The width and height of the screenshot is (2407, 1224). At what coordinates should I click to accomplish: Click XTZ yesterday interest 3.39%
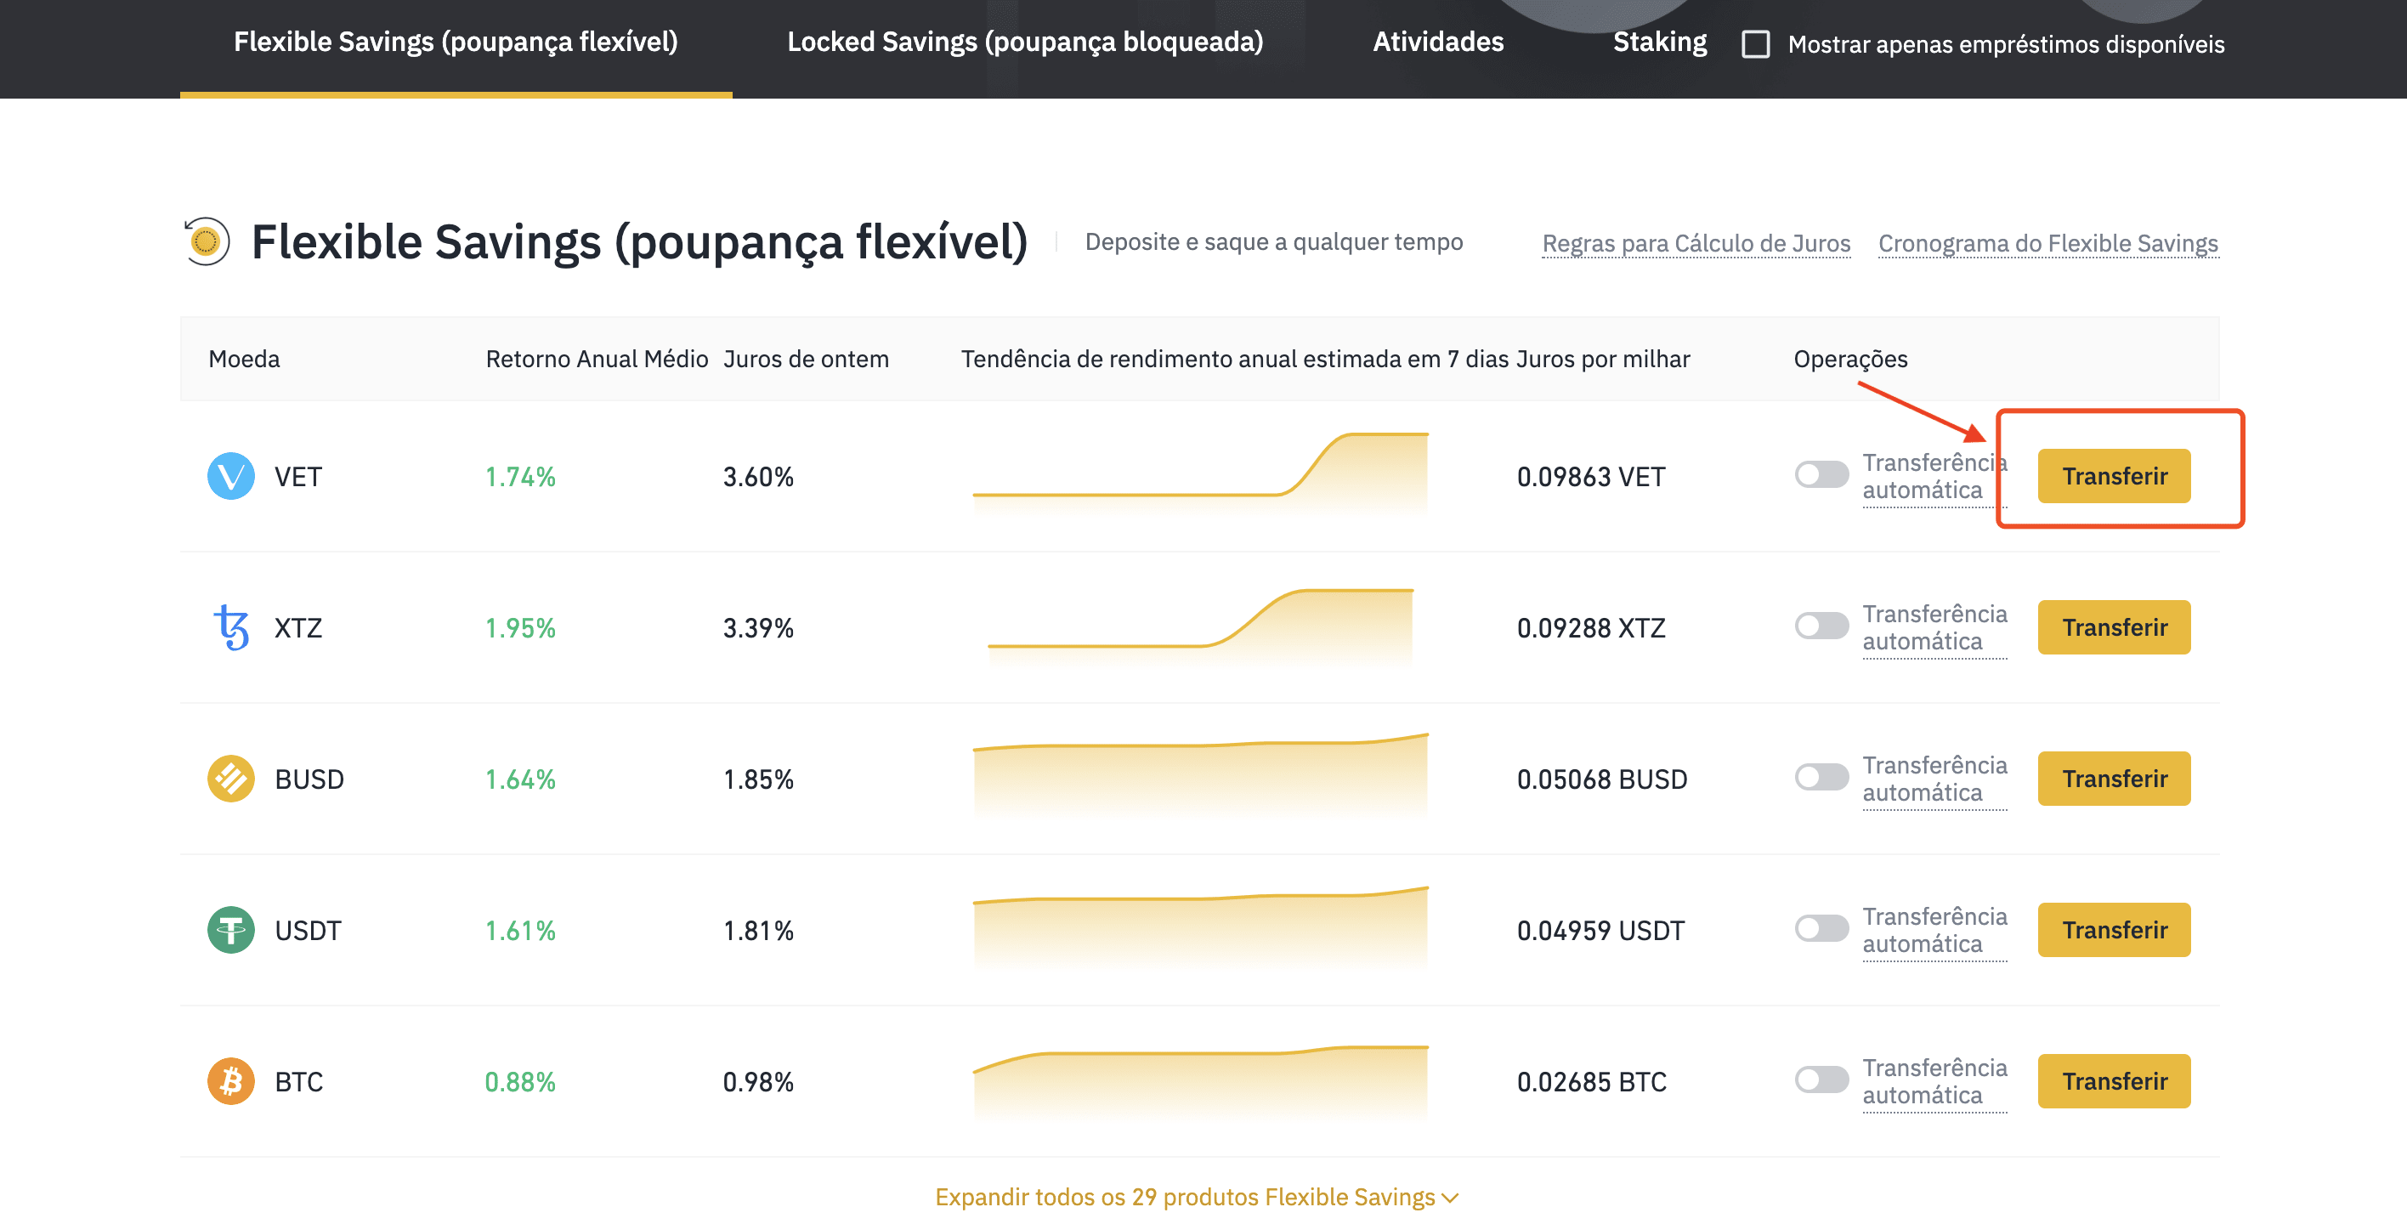pos(758,629)
